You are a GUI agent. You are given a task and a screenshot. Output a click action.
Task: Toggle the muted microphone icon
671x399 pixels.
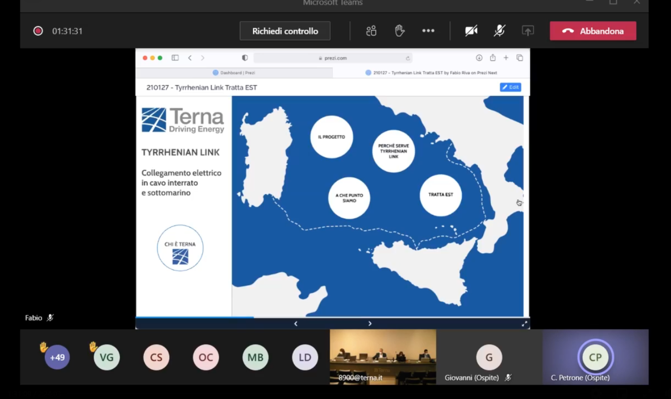point(499,31)
